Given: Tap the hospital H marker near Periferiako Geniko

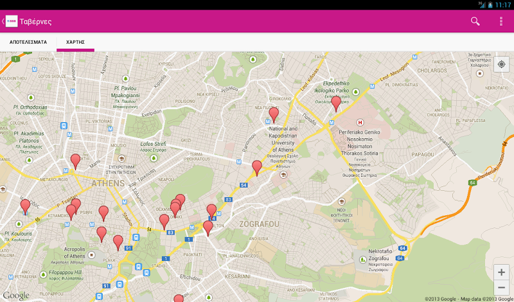Looking at the screenshot, I should pyautogui.click(x=360, y=123).
